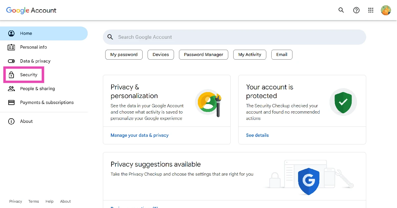The height and width of the screenshot is (208, 397).
Task: Click the My Activity chip
Action: point(249,55)
